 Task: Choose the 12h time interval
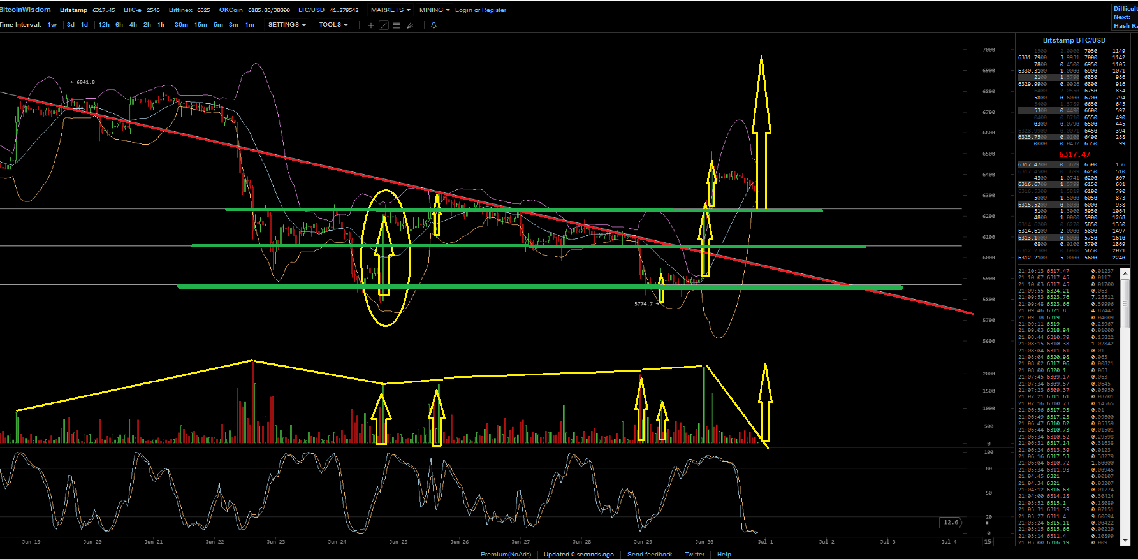(x=104, y=25)
